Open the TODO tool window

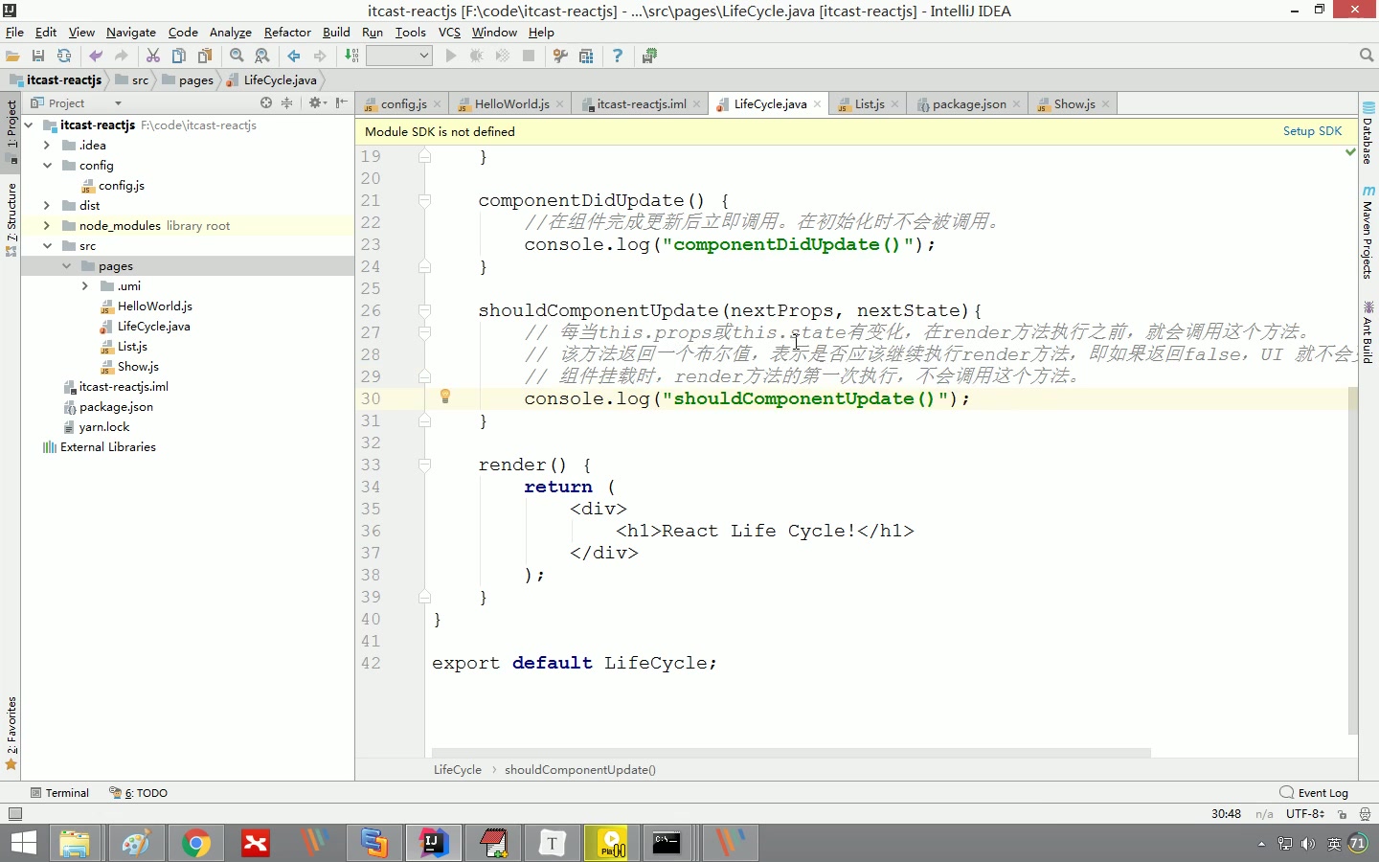pyautogui.click(x=139, y=793)
